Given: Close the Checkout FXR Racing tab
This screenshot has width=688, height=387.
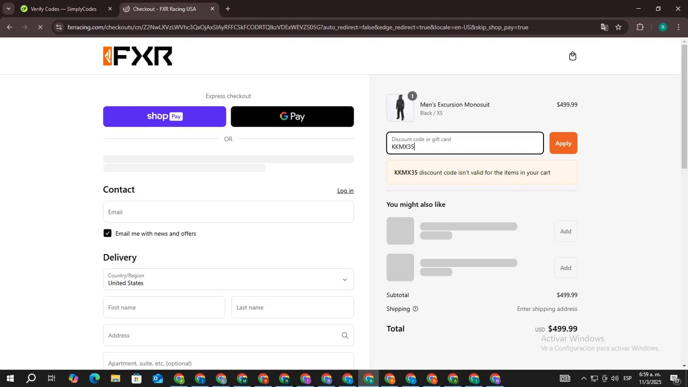Looking at the screenshot, I should point(212,9).
